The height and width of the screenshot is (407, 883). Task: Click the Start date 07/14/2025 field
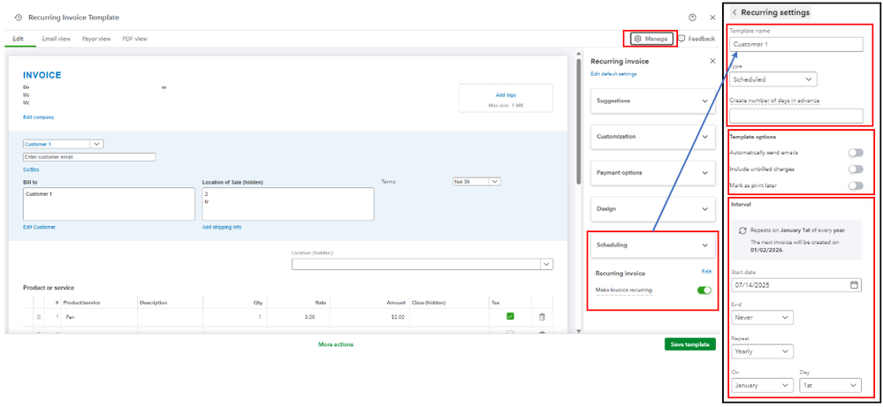pyautogui.click(x=796, y=285)
